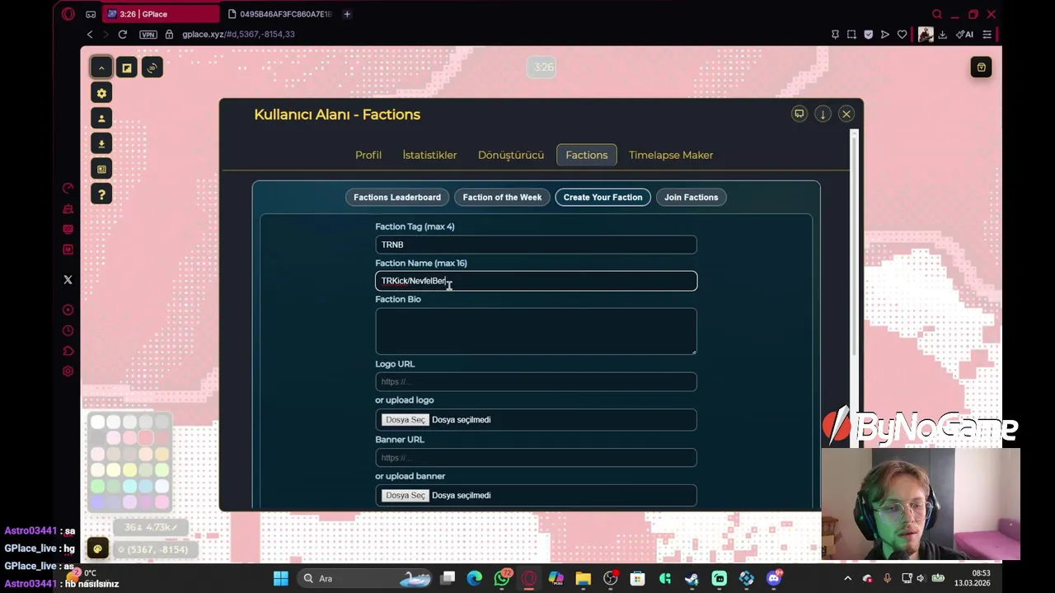Click the popup monitor icon in the dialog header
Image resolution: width=1055 pixels, height=593 pixels.
coord(799,114)
